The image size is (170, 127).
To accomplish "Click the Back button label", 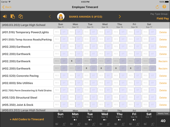I will click(x=8, y=7).
